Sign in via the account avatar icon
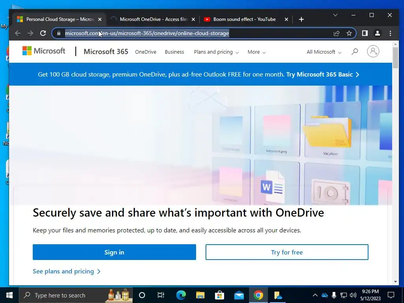Viewport: 404px width, 303px height. (x=373, y=52)
